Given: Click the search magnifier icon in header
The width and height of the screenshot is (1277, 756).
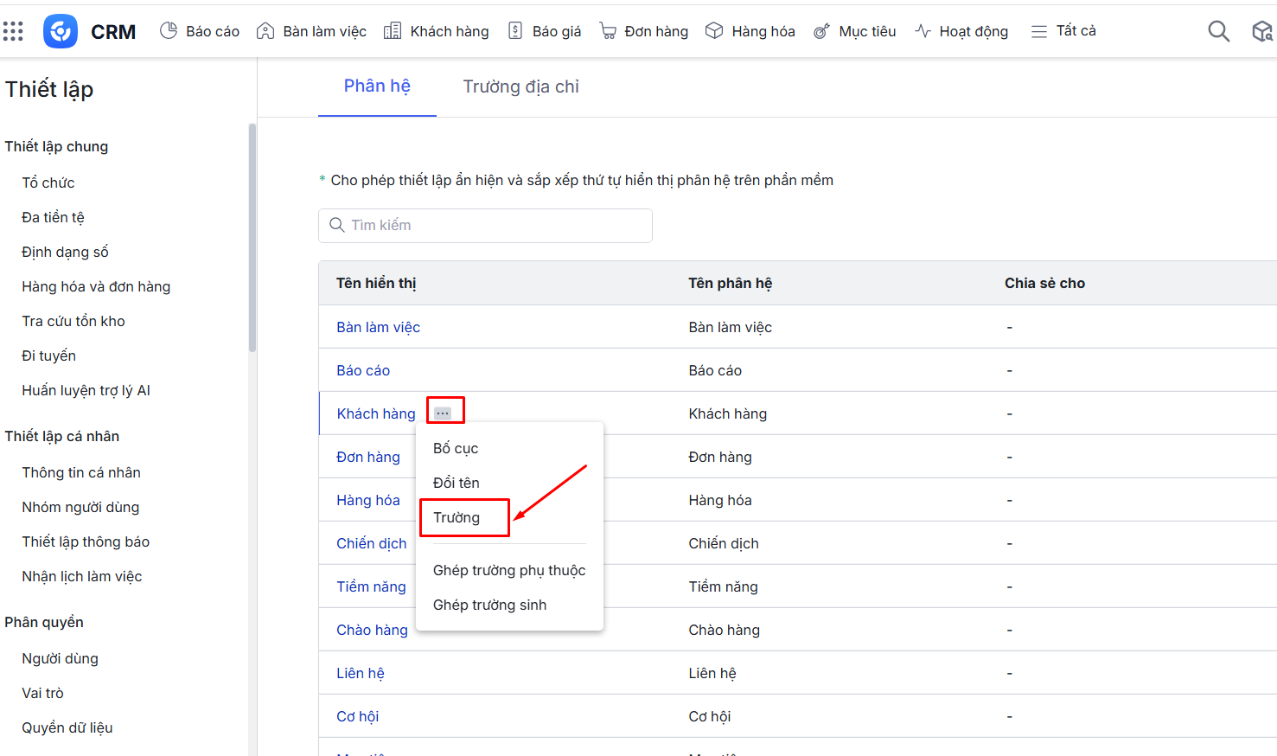Looking at the screenshot, I should 1218,32.
